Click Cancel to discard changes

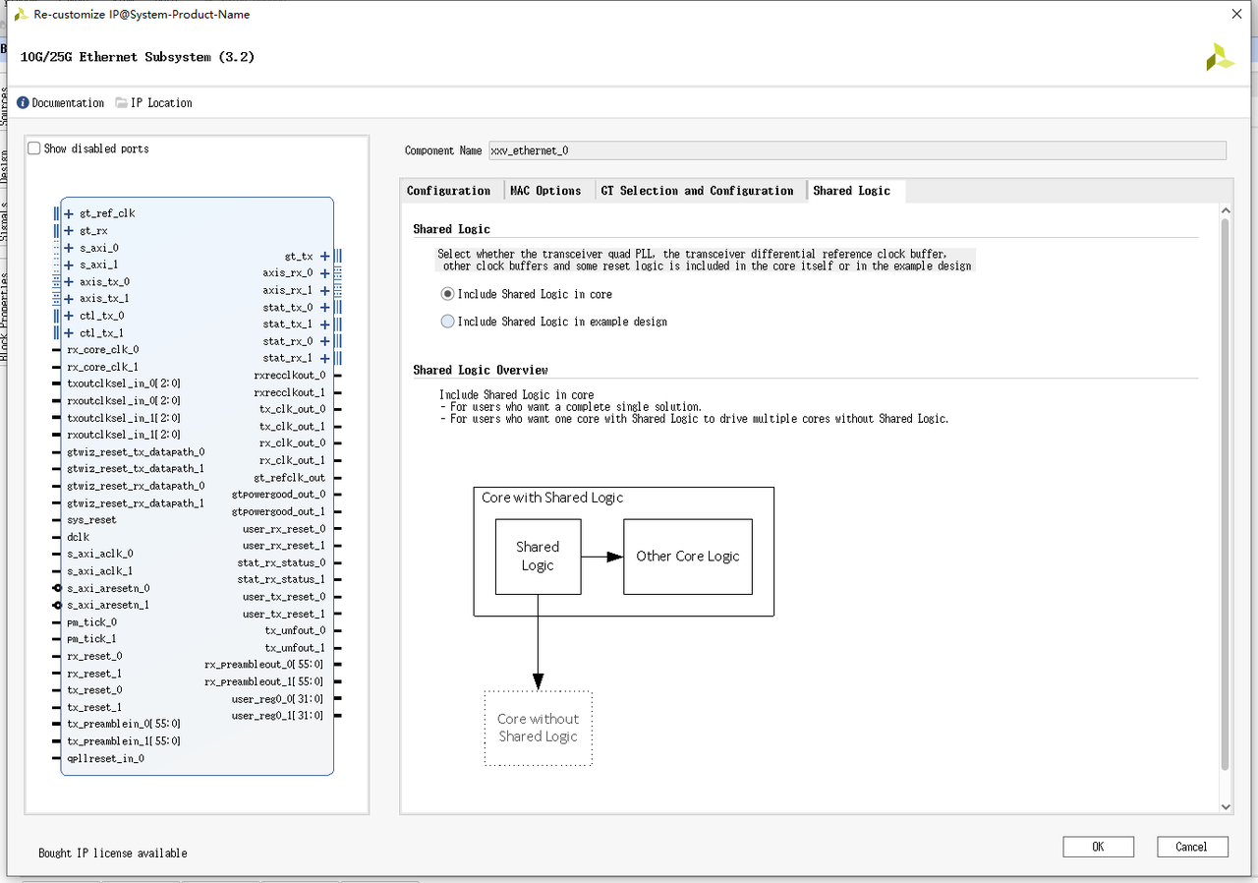point(1190,847)
